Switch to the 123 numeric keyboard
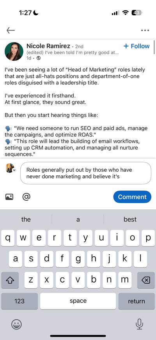The height and width of the screenshot is (340, 156). (19, 301)
